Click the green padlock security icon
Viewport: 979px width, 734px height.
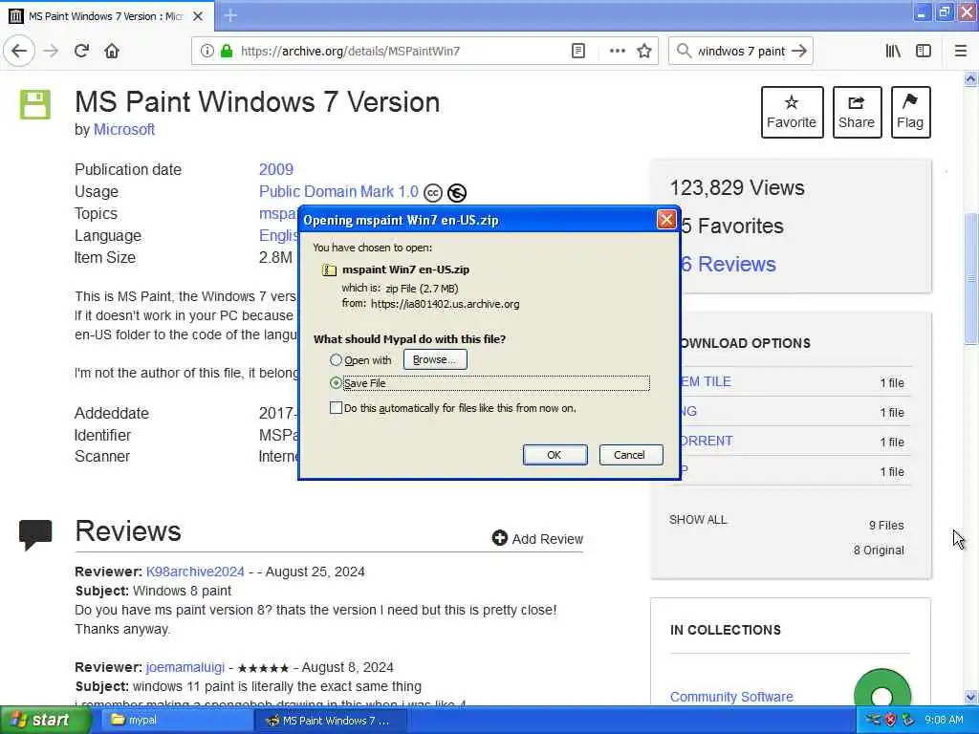pos(227,52)
